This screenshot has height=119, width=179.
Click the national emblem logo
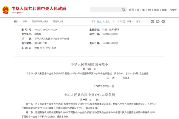6,10
